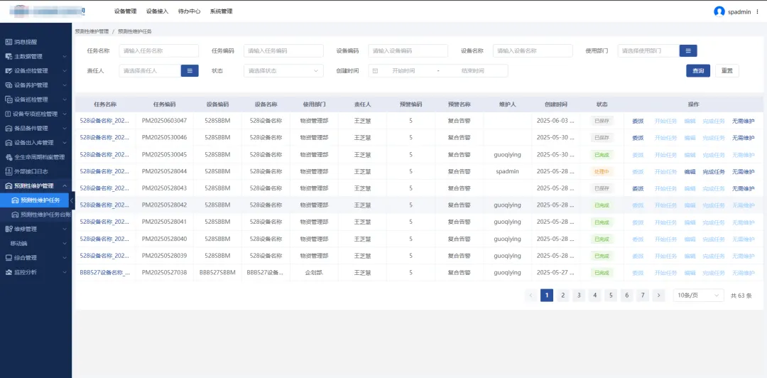Collapse the sidebar with the arrow handle

pyautogui.click(x=72, y=200)
